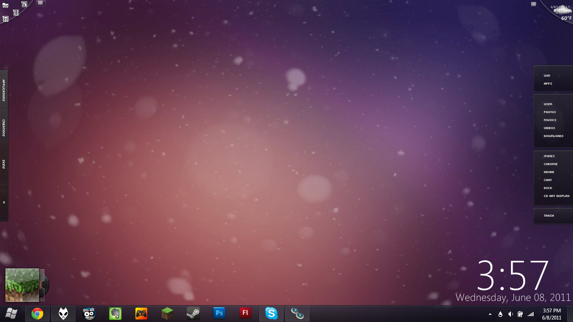
Task: Click the iTunes launcher entry
Action: point(549,156)
